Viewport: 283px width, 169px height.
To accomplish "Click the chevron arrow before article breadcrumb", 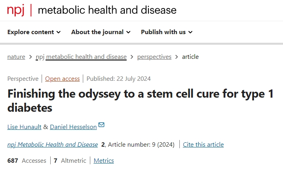I will pyautogui.click(x=177, y=57).
